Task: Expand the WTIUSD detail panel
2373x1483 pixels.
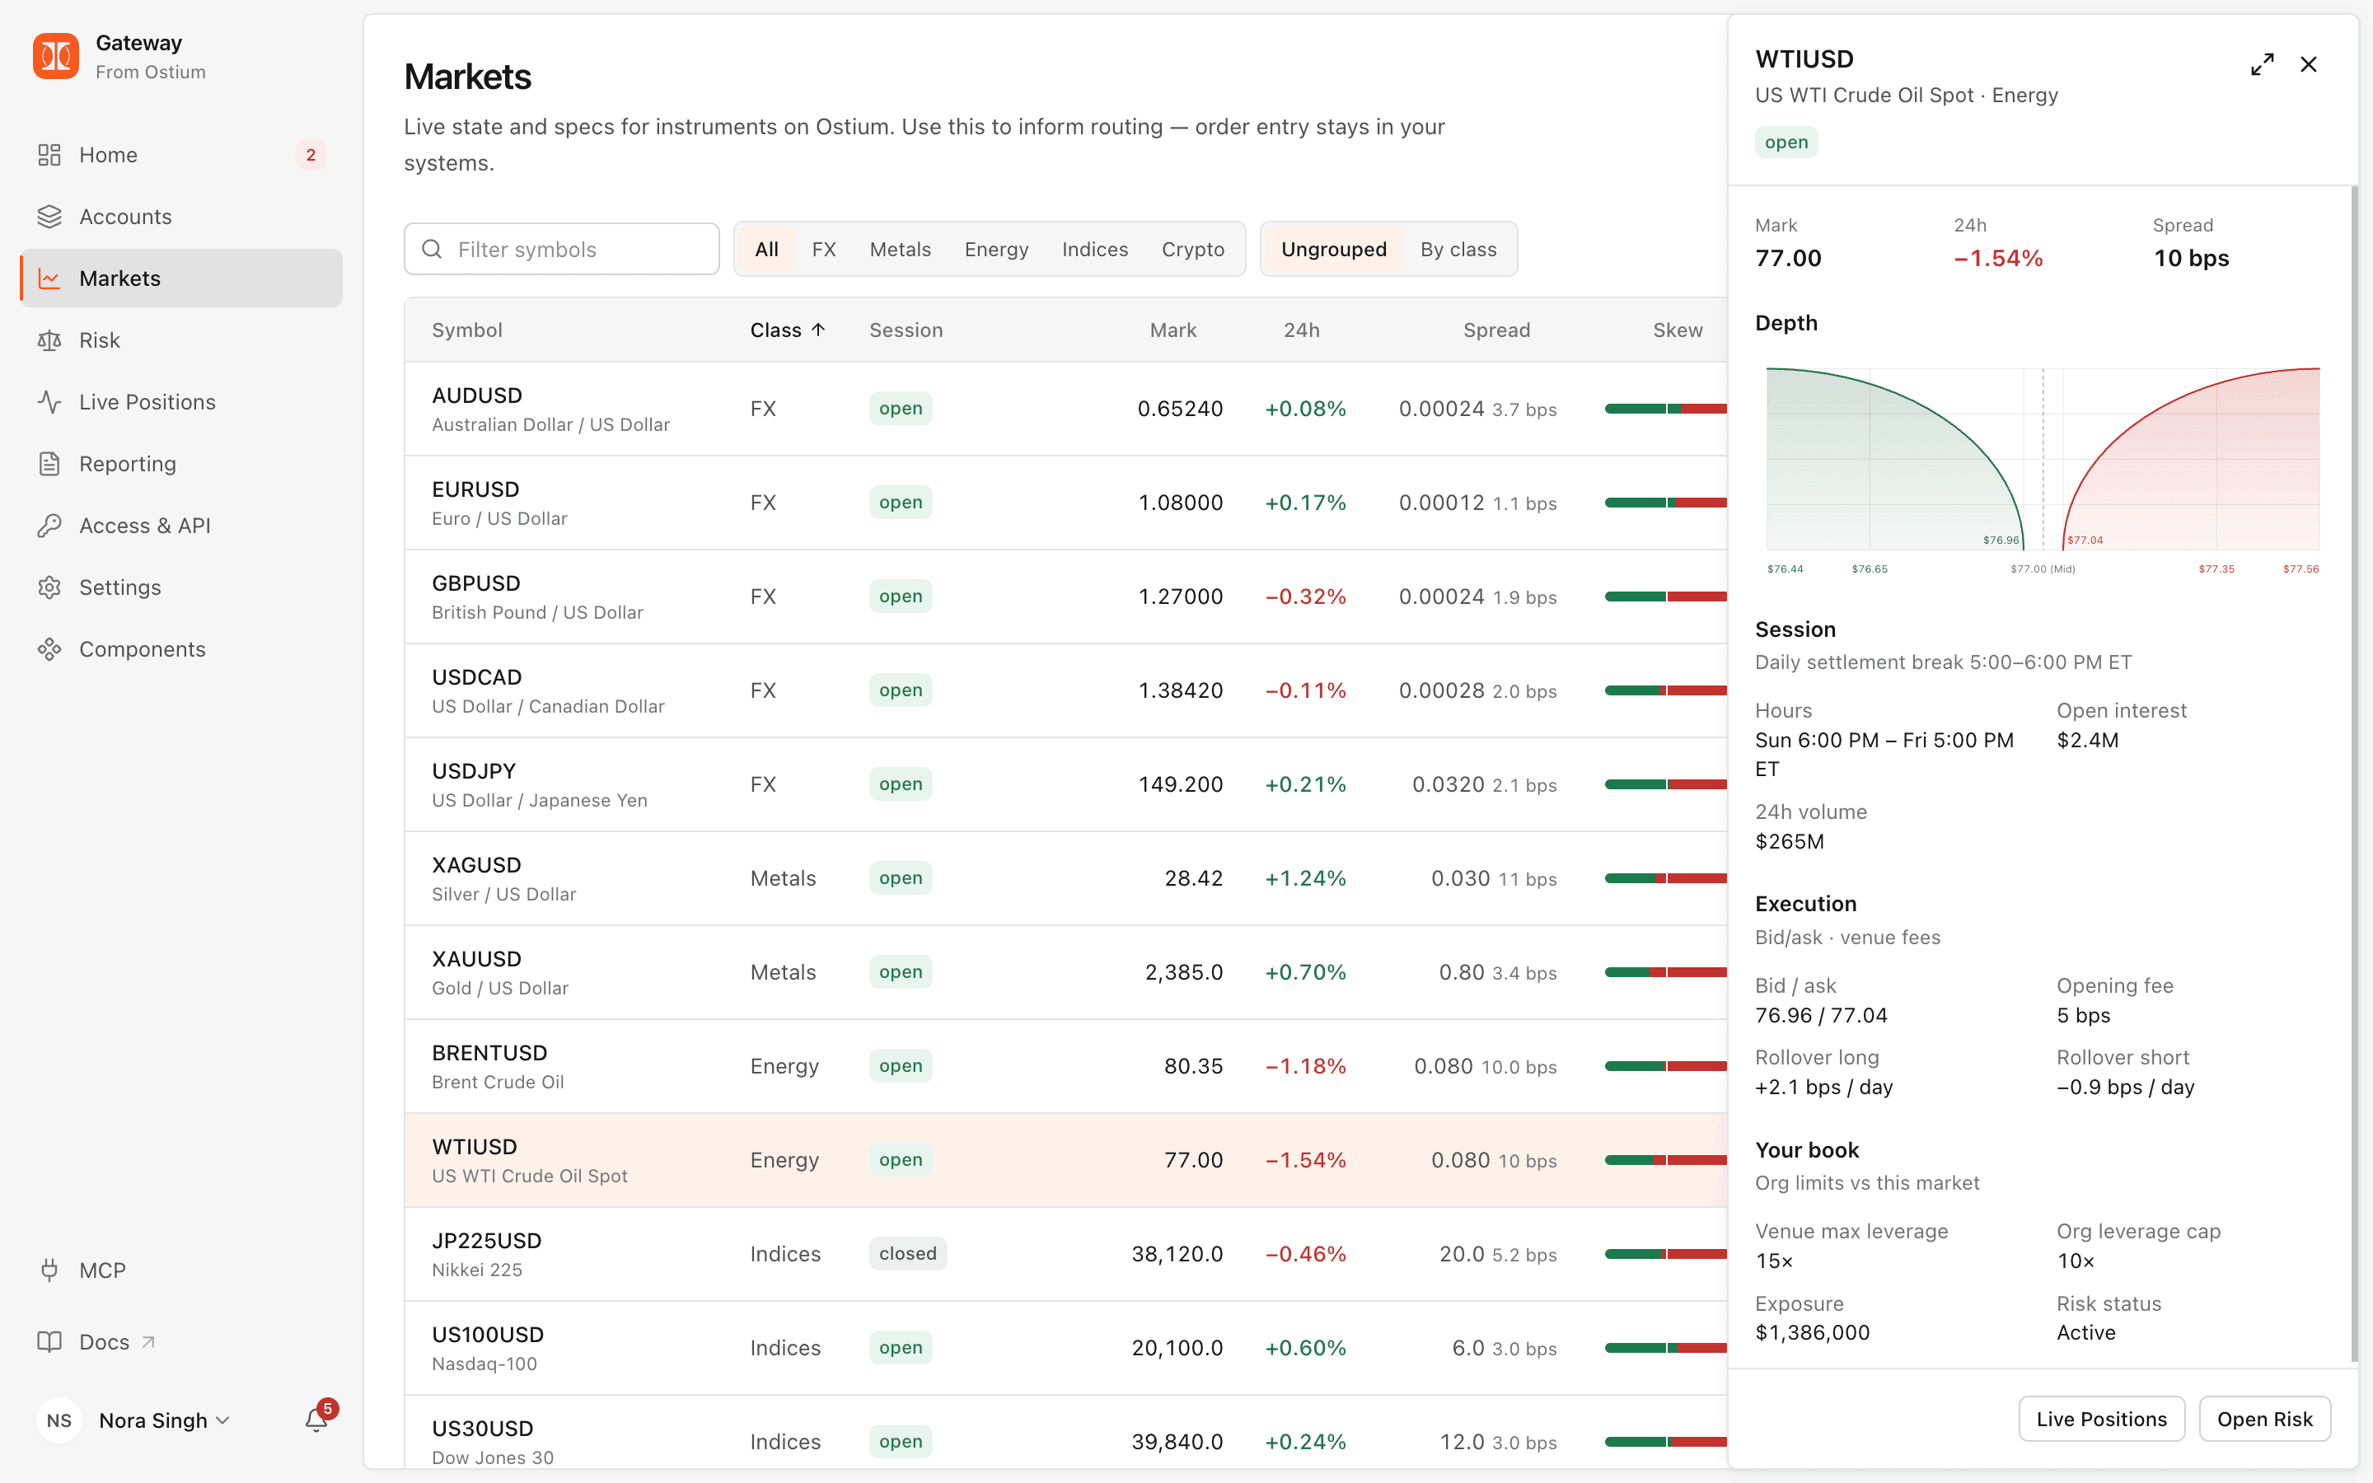Action: [x=2263, y=65]
